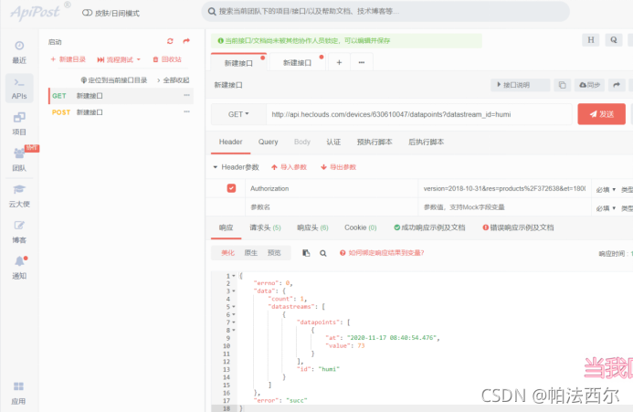Switch to the Header tab

coord(230,142)
